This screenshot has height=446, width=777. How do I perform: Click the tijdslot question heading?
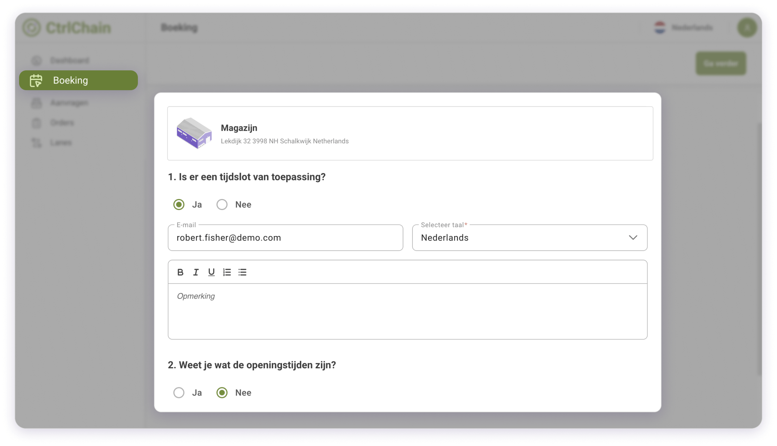click(247, 177)
